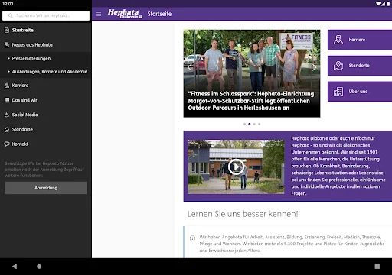Click the Standorte home icon in sidebar

[x=7, y=130]
